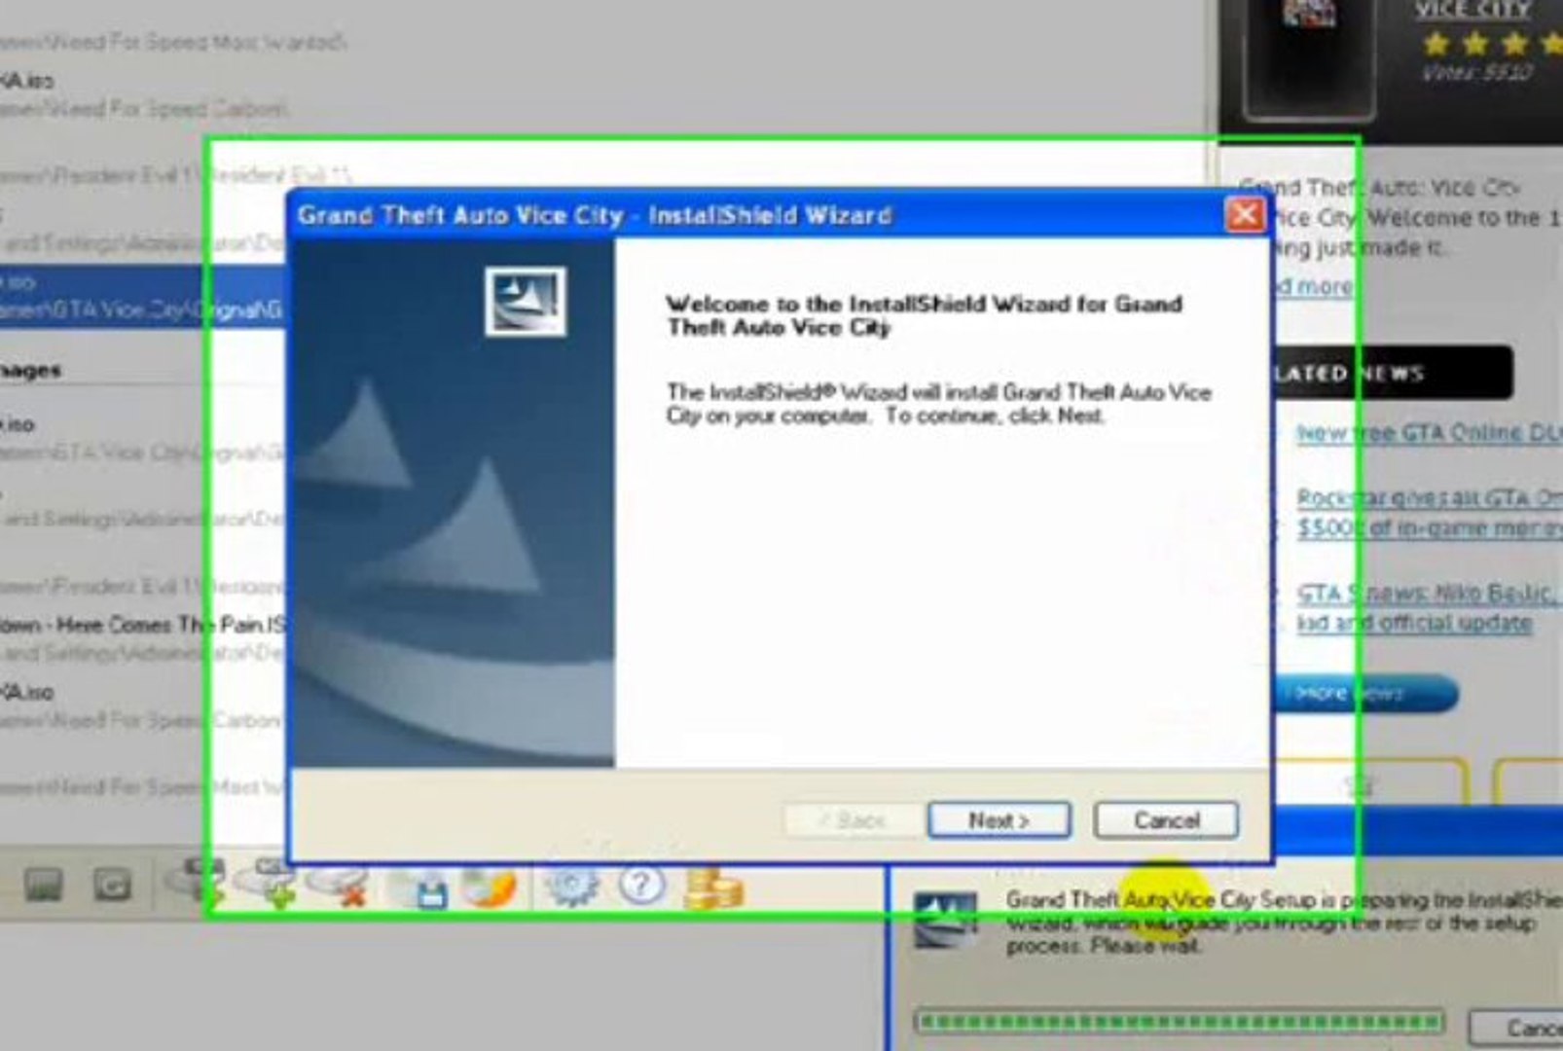
Task: Click the grey circular-arrow toolbar icon
Action: (112, 885)
